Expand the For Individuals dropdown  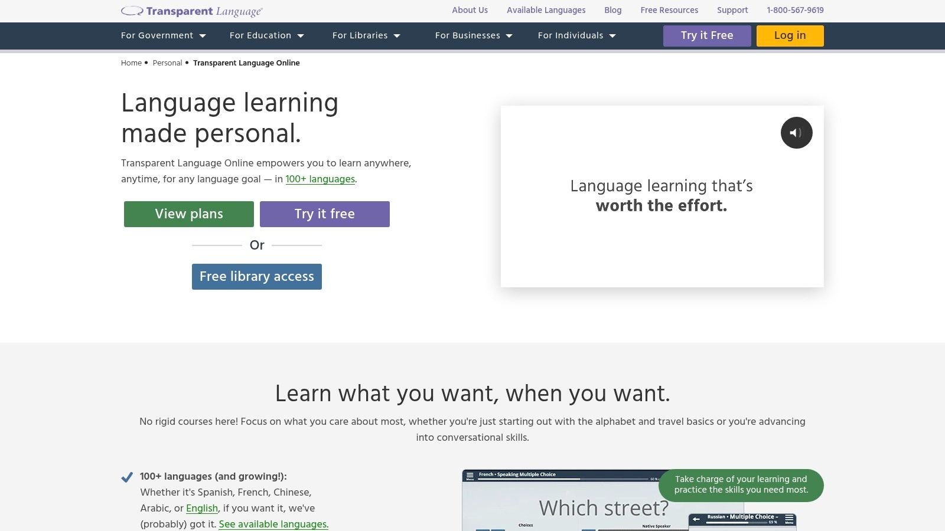[577, 36]
